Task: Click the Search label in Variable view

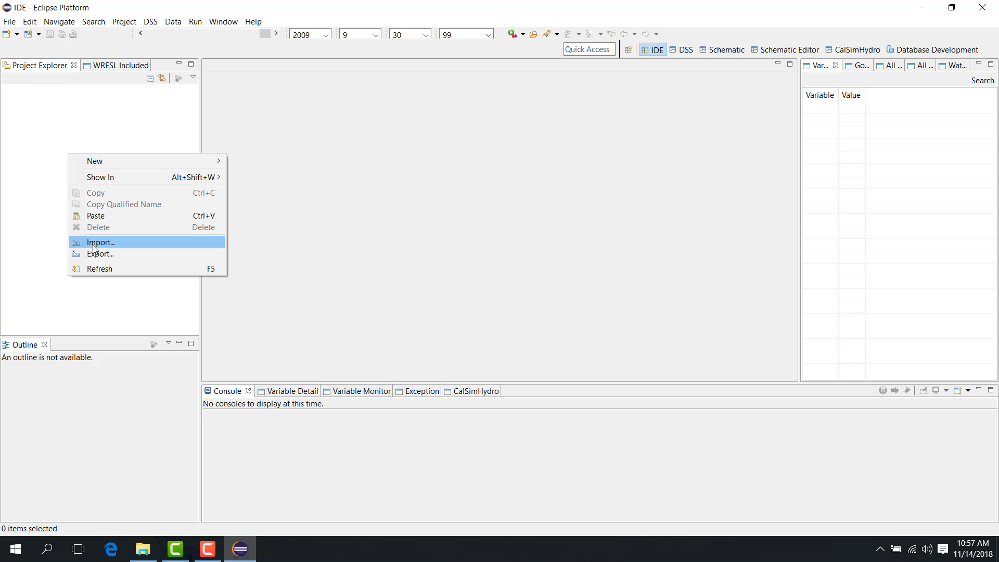Action: (982, 81)
